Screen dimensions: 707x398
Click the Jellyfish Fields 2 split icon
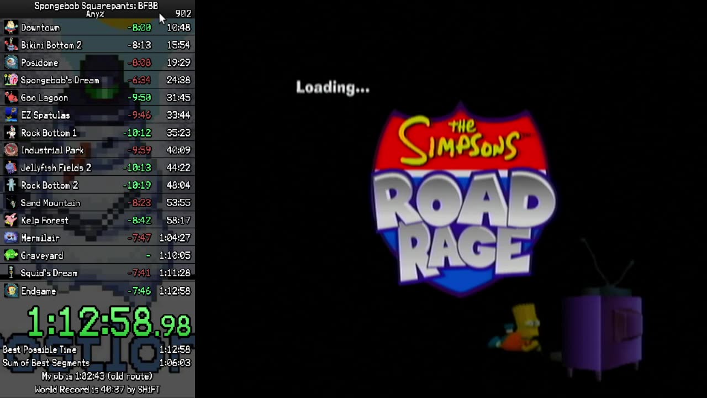click(x=11, y=167)
